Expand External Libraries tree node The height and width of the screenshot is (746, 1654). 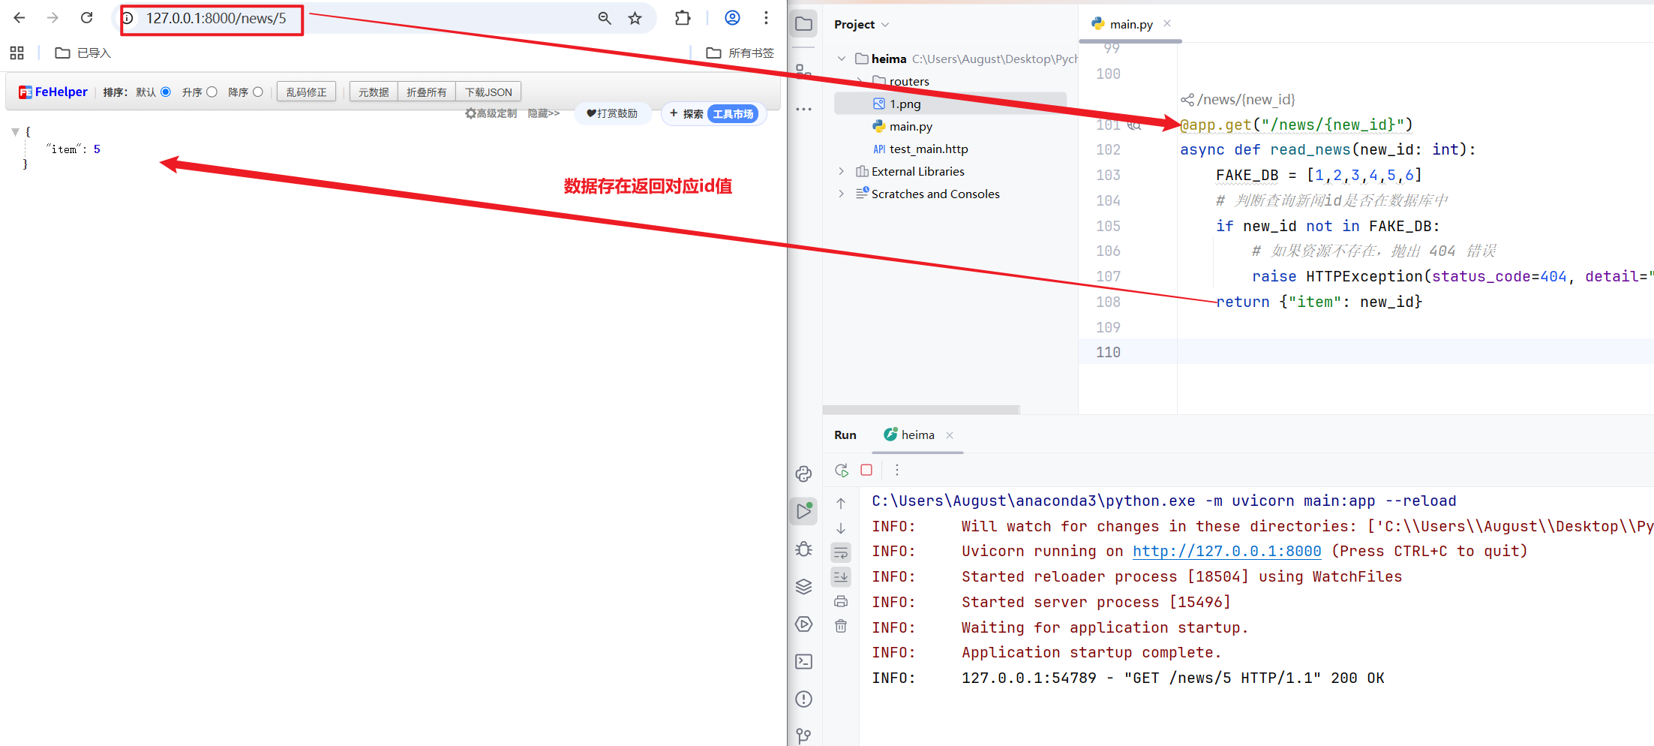(841, 172)
